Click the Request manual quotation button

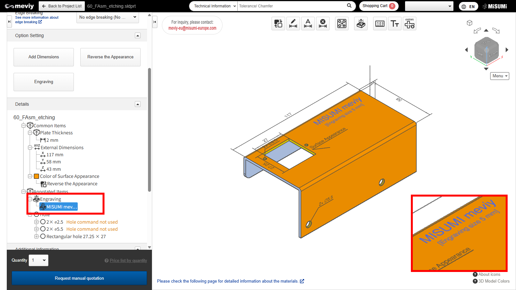click(x=79, y=278)
